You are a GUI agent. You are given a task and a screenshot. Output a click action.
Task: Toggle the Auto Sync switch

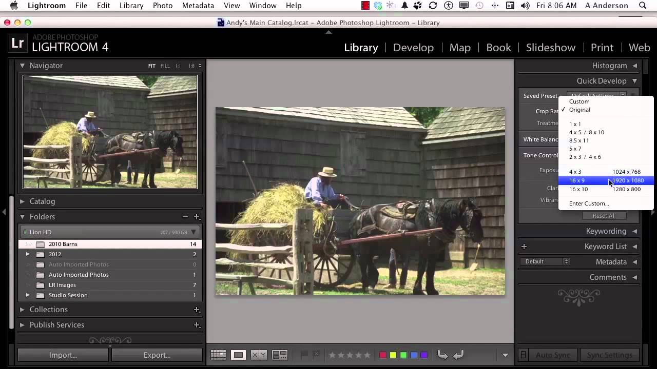click(x=523, y=355)
